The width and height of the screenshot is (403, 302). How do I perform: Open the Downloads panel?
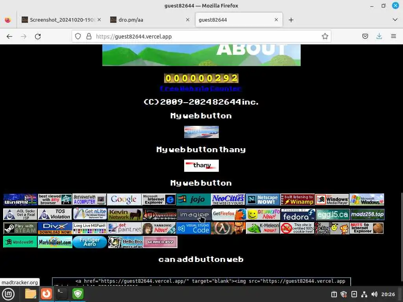click(x=379, y=37)
